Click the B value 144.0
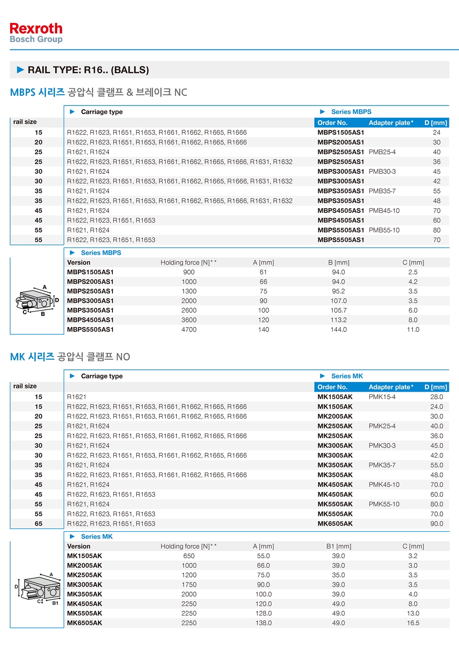Viewport: 459px width, 649px height. (x=339, y=329)
